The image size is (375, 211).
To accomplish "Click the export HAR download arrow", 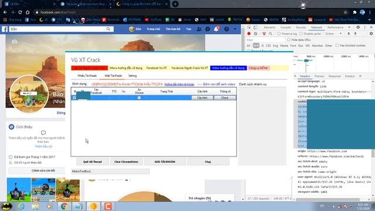I will 356,34.
